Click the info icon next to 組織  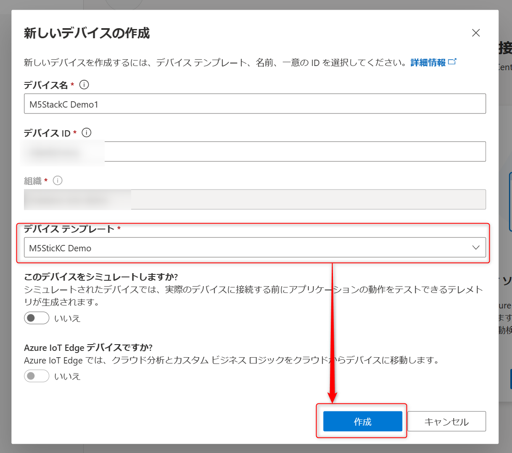[58, 181]
